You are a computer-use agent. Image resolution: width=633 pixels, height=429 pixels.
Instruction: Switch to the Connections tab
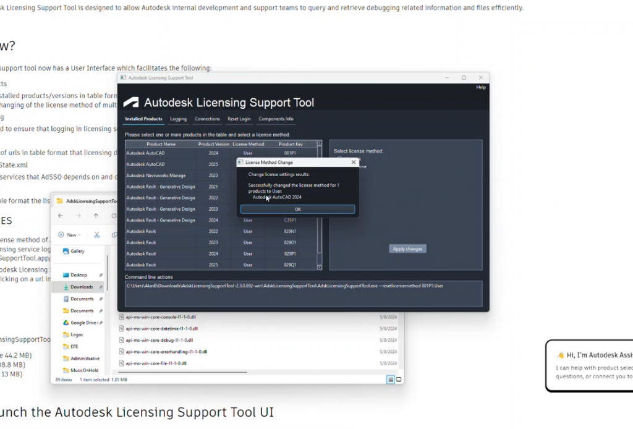pos(207,119)
